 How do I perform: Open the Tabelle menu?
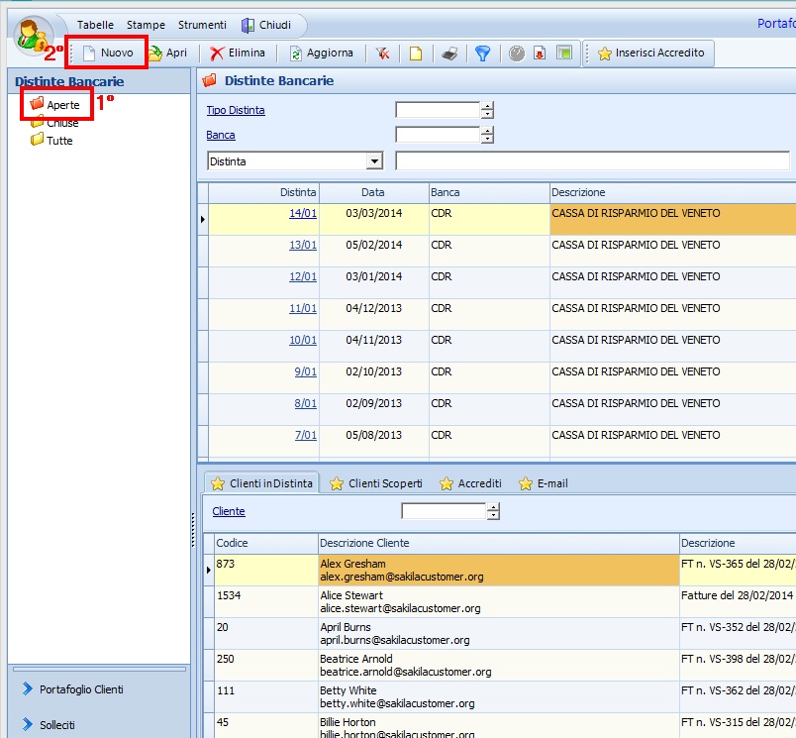pyautogui.click(x=95, y=25)
